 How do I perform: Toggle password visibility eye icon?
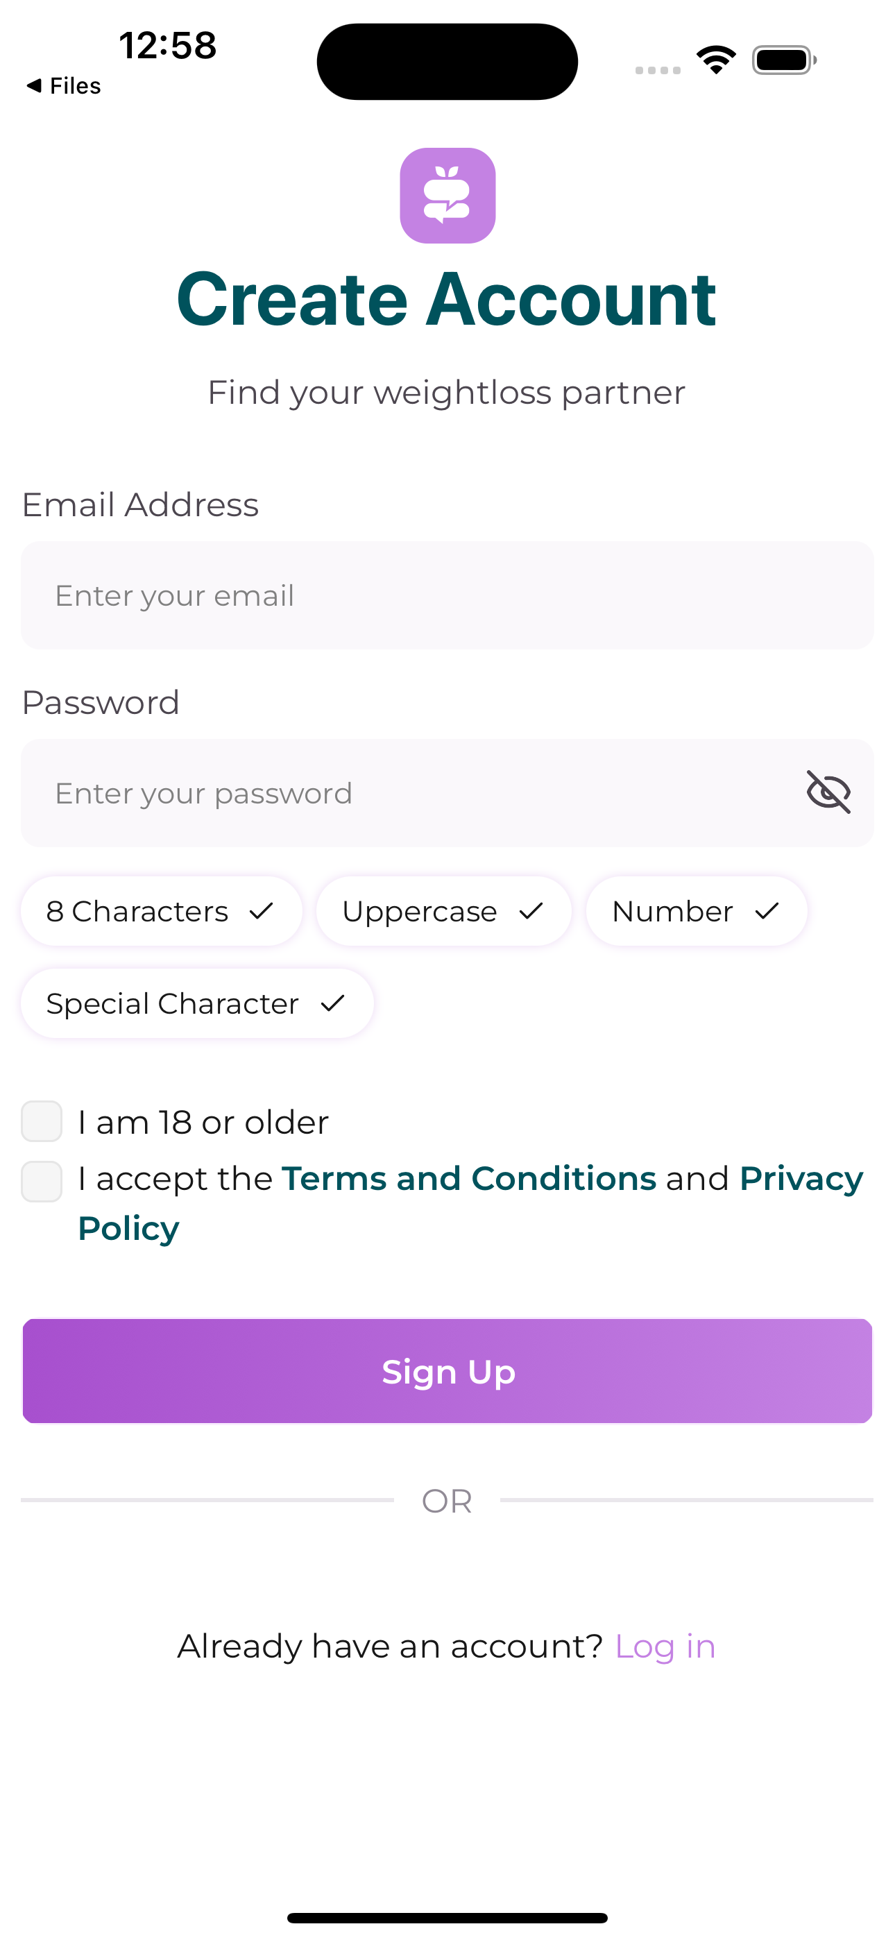[828, 792]
